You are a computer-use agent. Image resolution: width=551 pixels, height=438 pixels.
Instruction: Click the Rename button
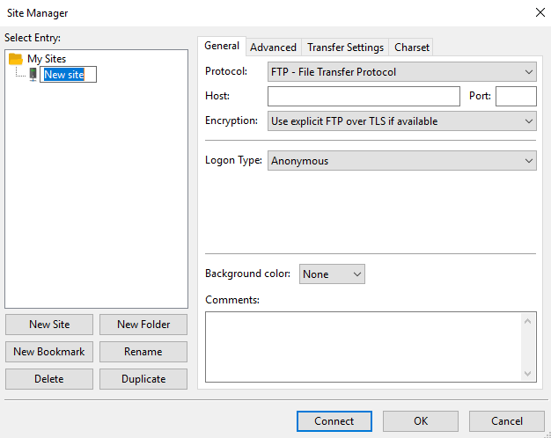coord(143,352)
